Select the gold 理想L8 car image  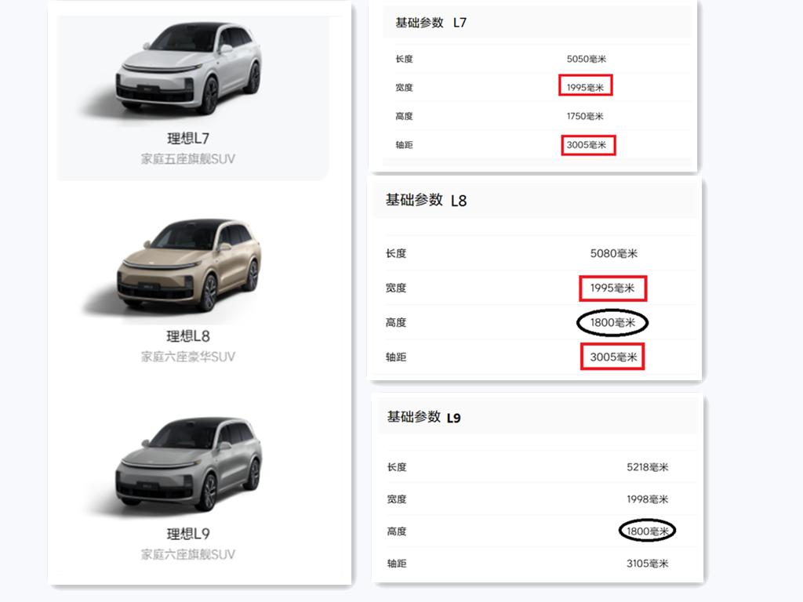click(x=189, y=265)
